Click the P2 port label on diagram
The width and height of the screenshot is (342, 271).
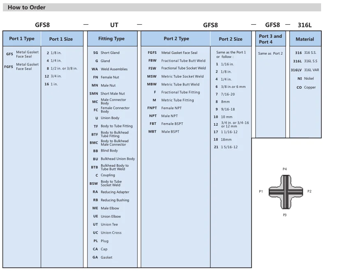[309, 191]
